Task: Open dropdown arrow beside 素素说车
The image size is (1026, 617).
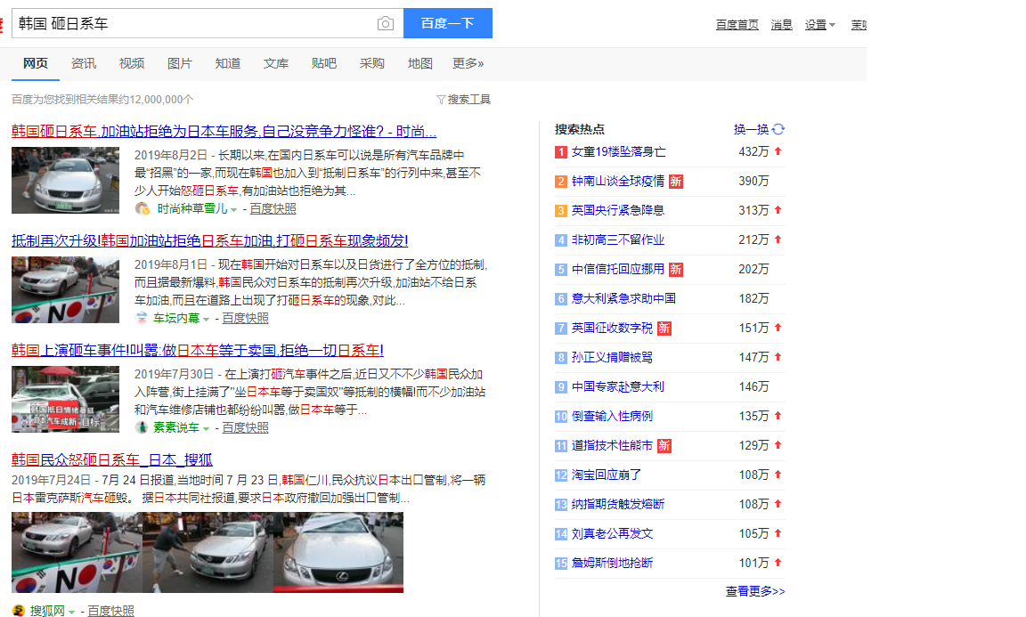Action: point(206,428)
